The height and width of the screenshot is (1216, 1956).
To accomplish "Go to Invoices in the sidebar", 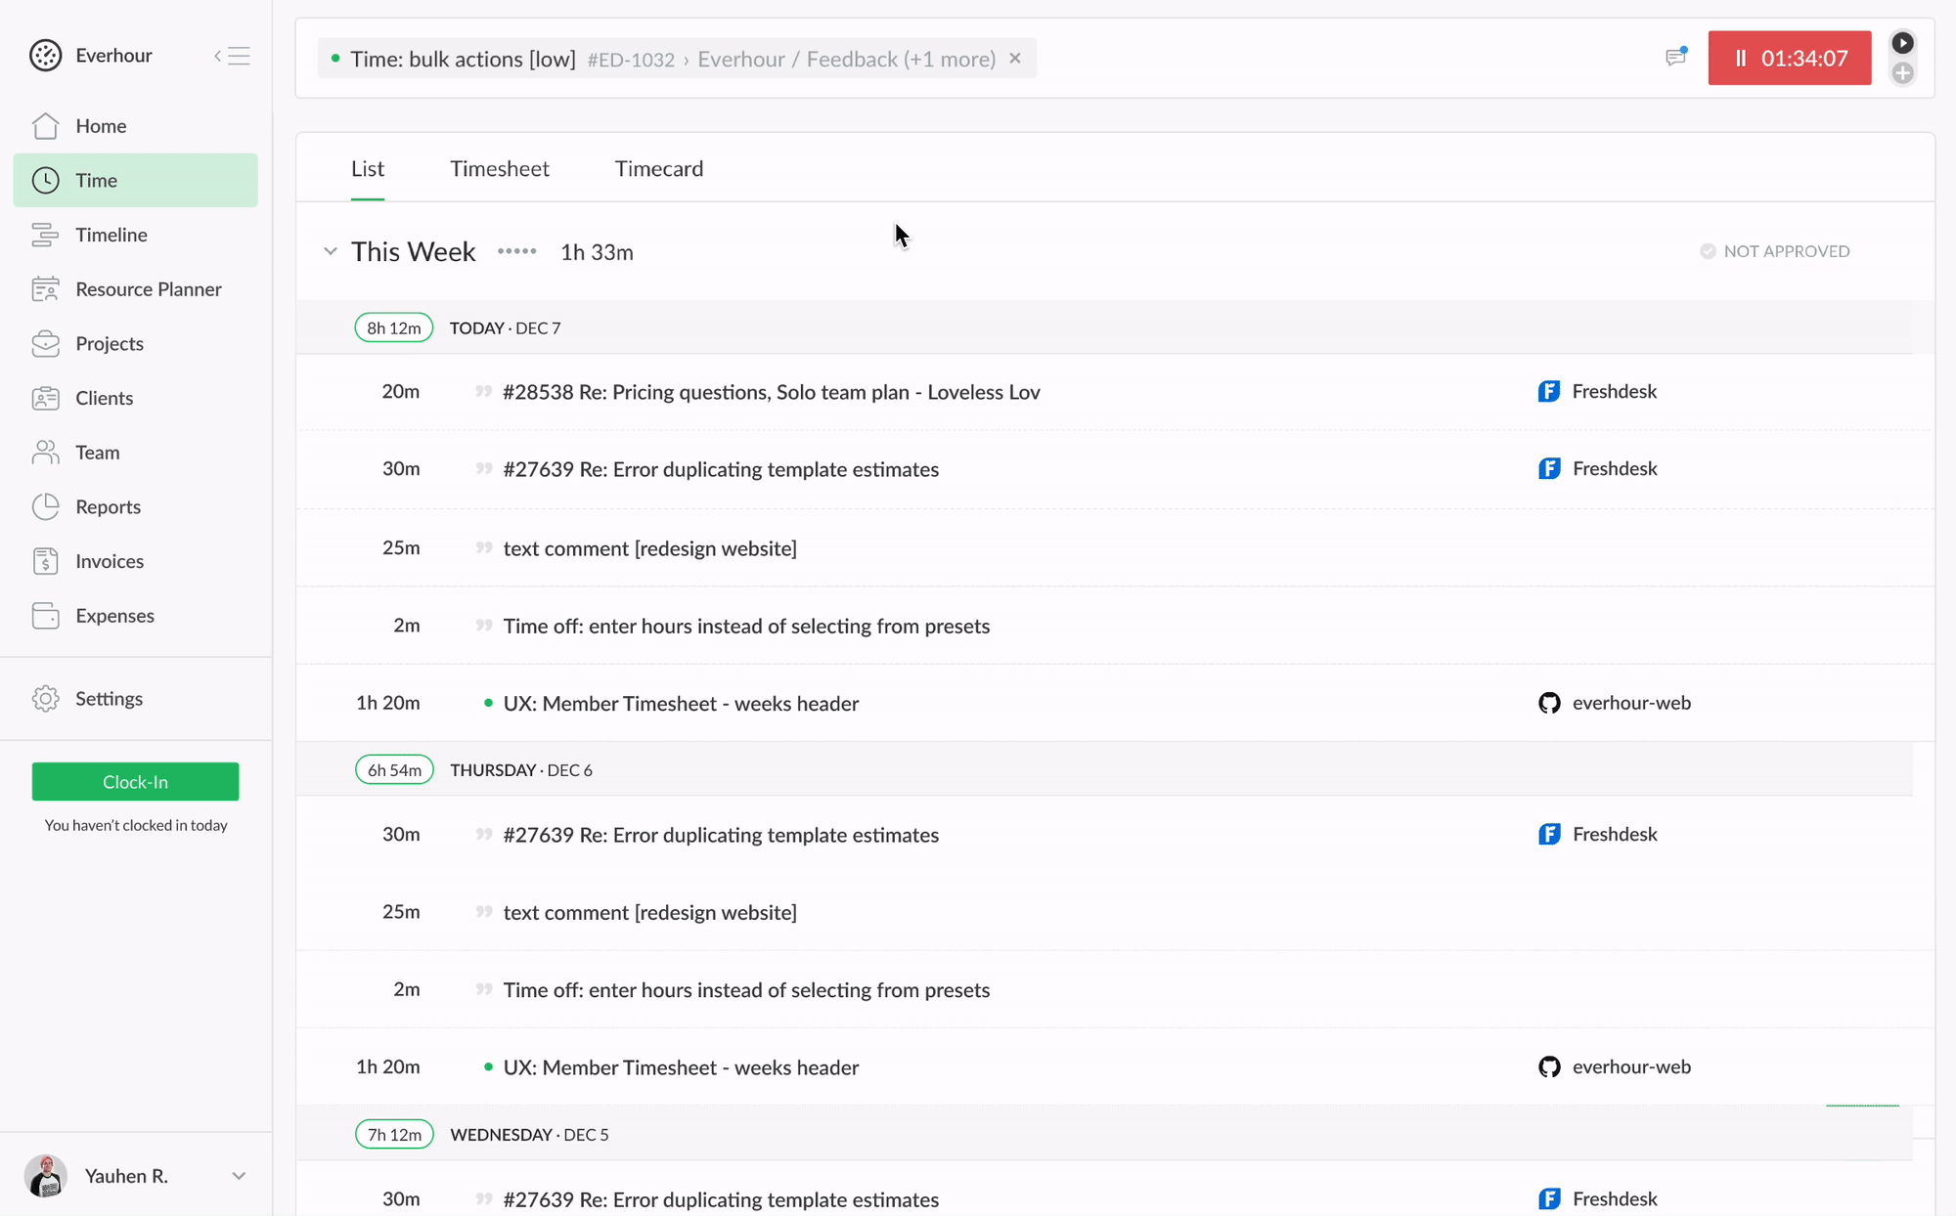I will (109, 561).
